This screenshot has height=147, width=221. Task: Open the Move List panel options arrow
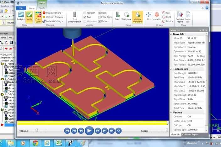pyautogui.click(x=200, y=30)
